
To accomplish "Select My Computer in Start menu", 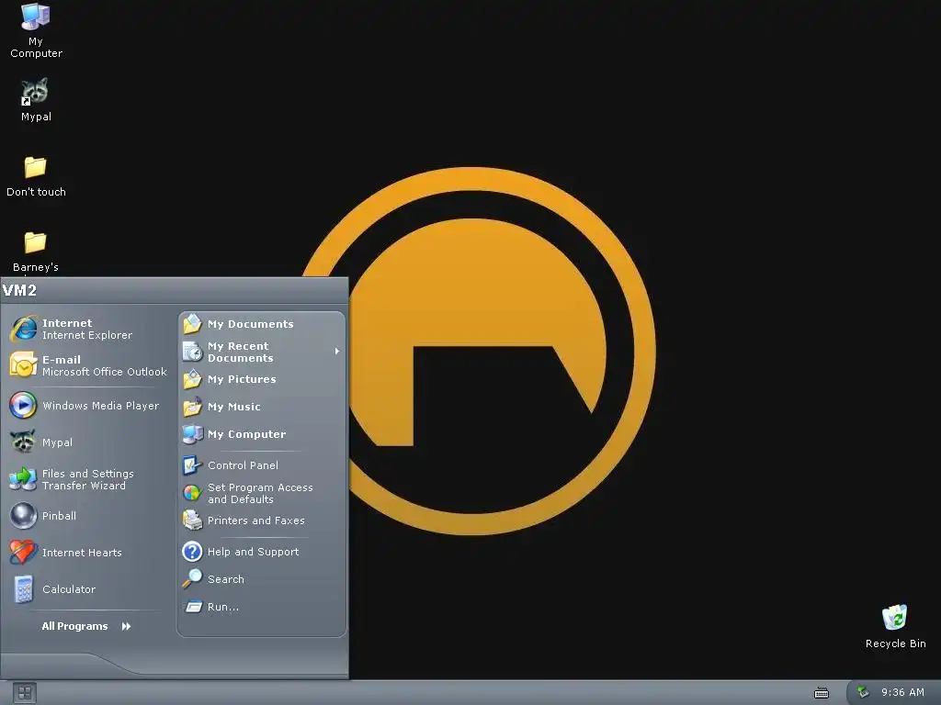I will coord(262,434).
